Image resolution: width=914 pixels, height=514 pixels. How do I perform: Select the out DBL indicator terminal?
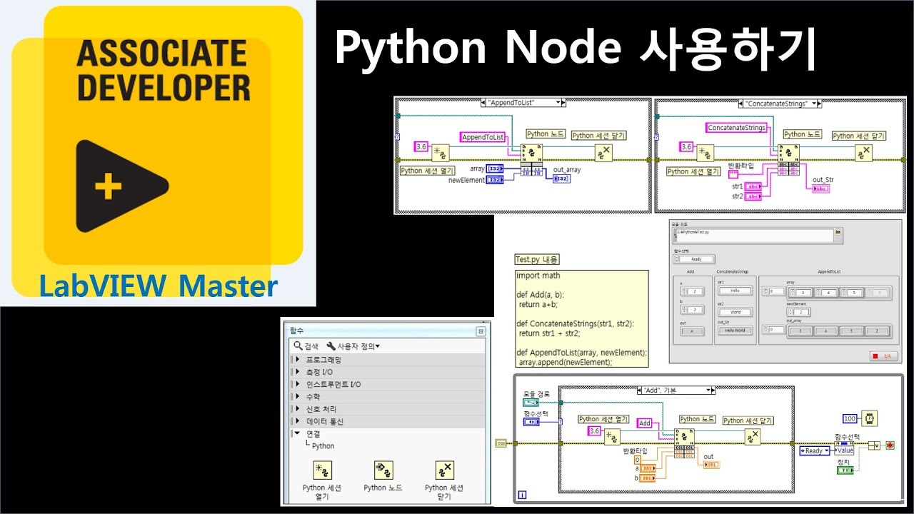click(711, 465)
